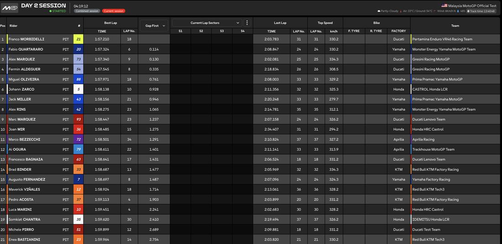Click Binder's orange number 33 badge

(x=78, y=170)
